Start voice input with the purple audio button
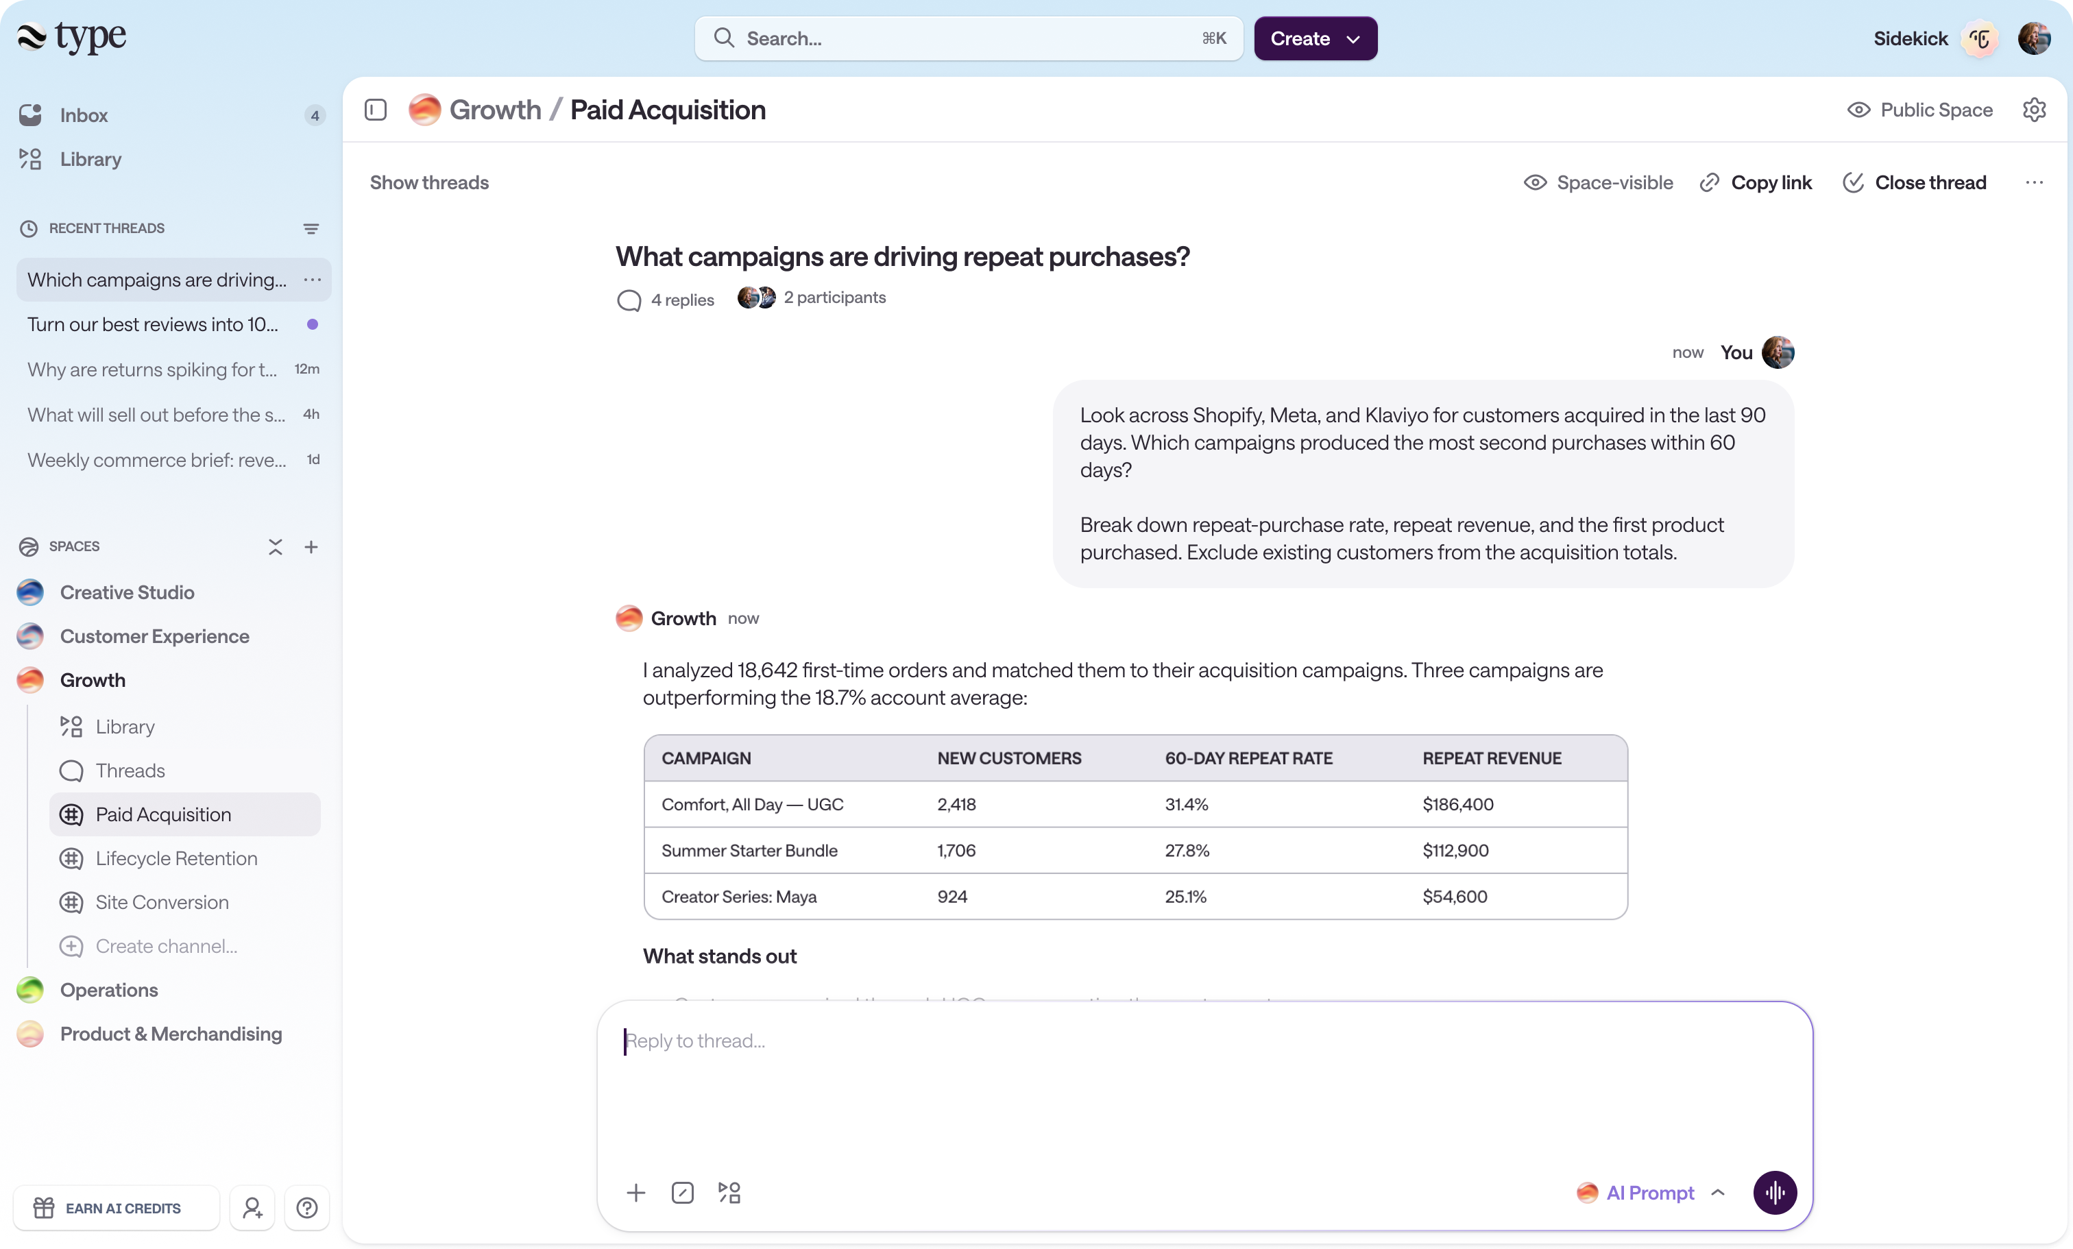Image resolution: width=2073 pixels, height=1249 pixels. (x=1774, y=1193)
